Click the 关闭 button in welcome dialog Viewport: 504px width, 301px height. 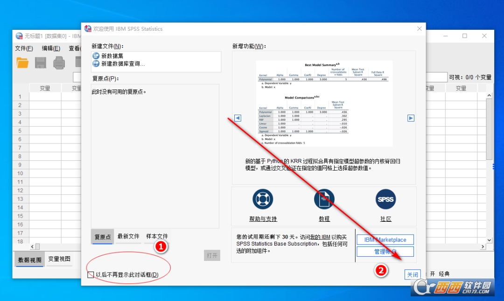click(413, 274)
